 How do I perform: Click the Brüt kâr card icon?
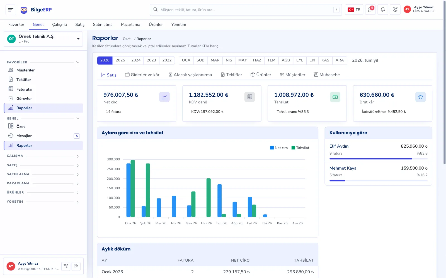421,97
